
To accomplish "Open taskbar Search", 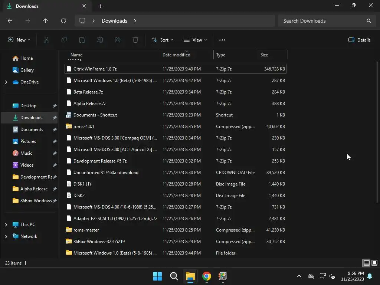I will coord(174,276).
